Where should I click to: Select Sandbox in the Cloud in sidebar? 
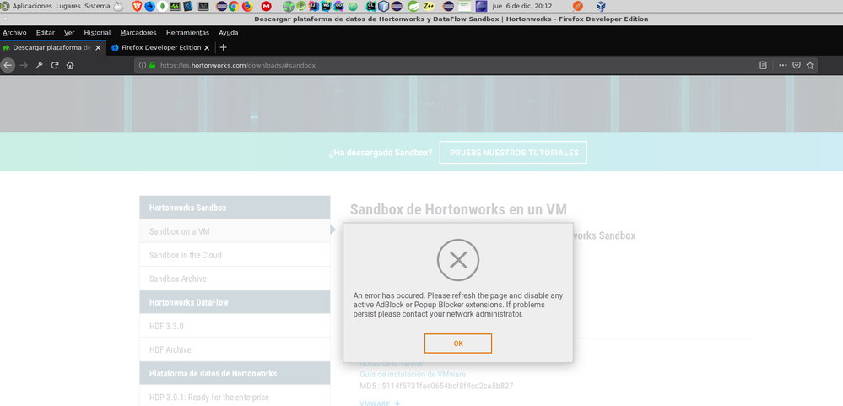click(x=235, y=255)
